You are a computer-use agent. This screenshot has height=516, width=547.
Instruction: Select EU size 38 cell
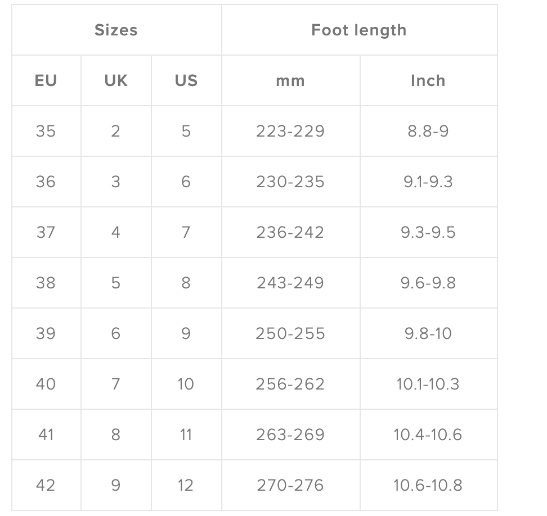tap(46, 283)
